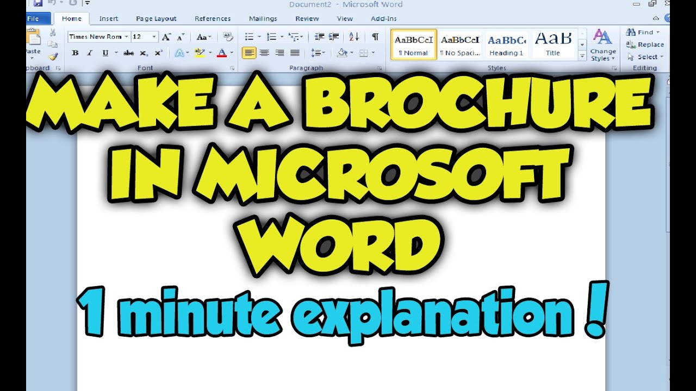Switch to the Page Layout tab

[x=156, y=18]
